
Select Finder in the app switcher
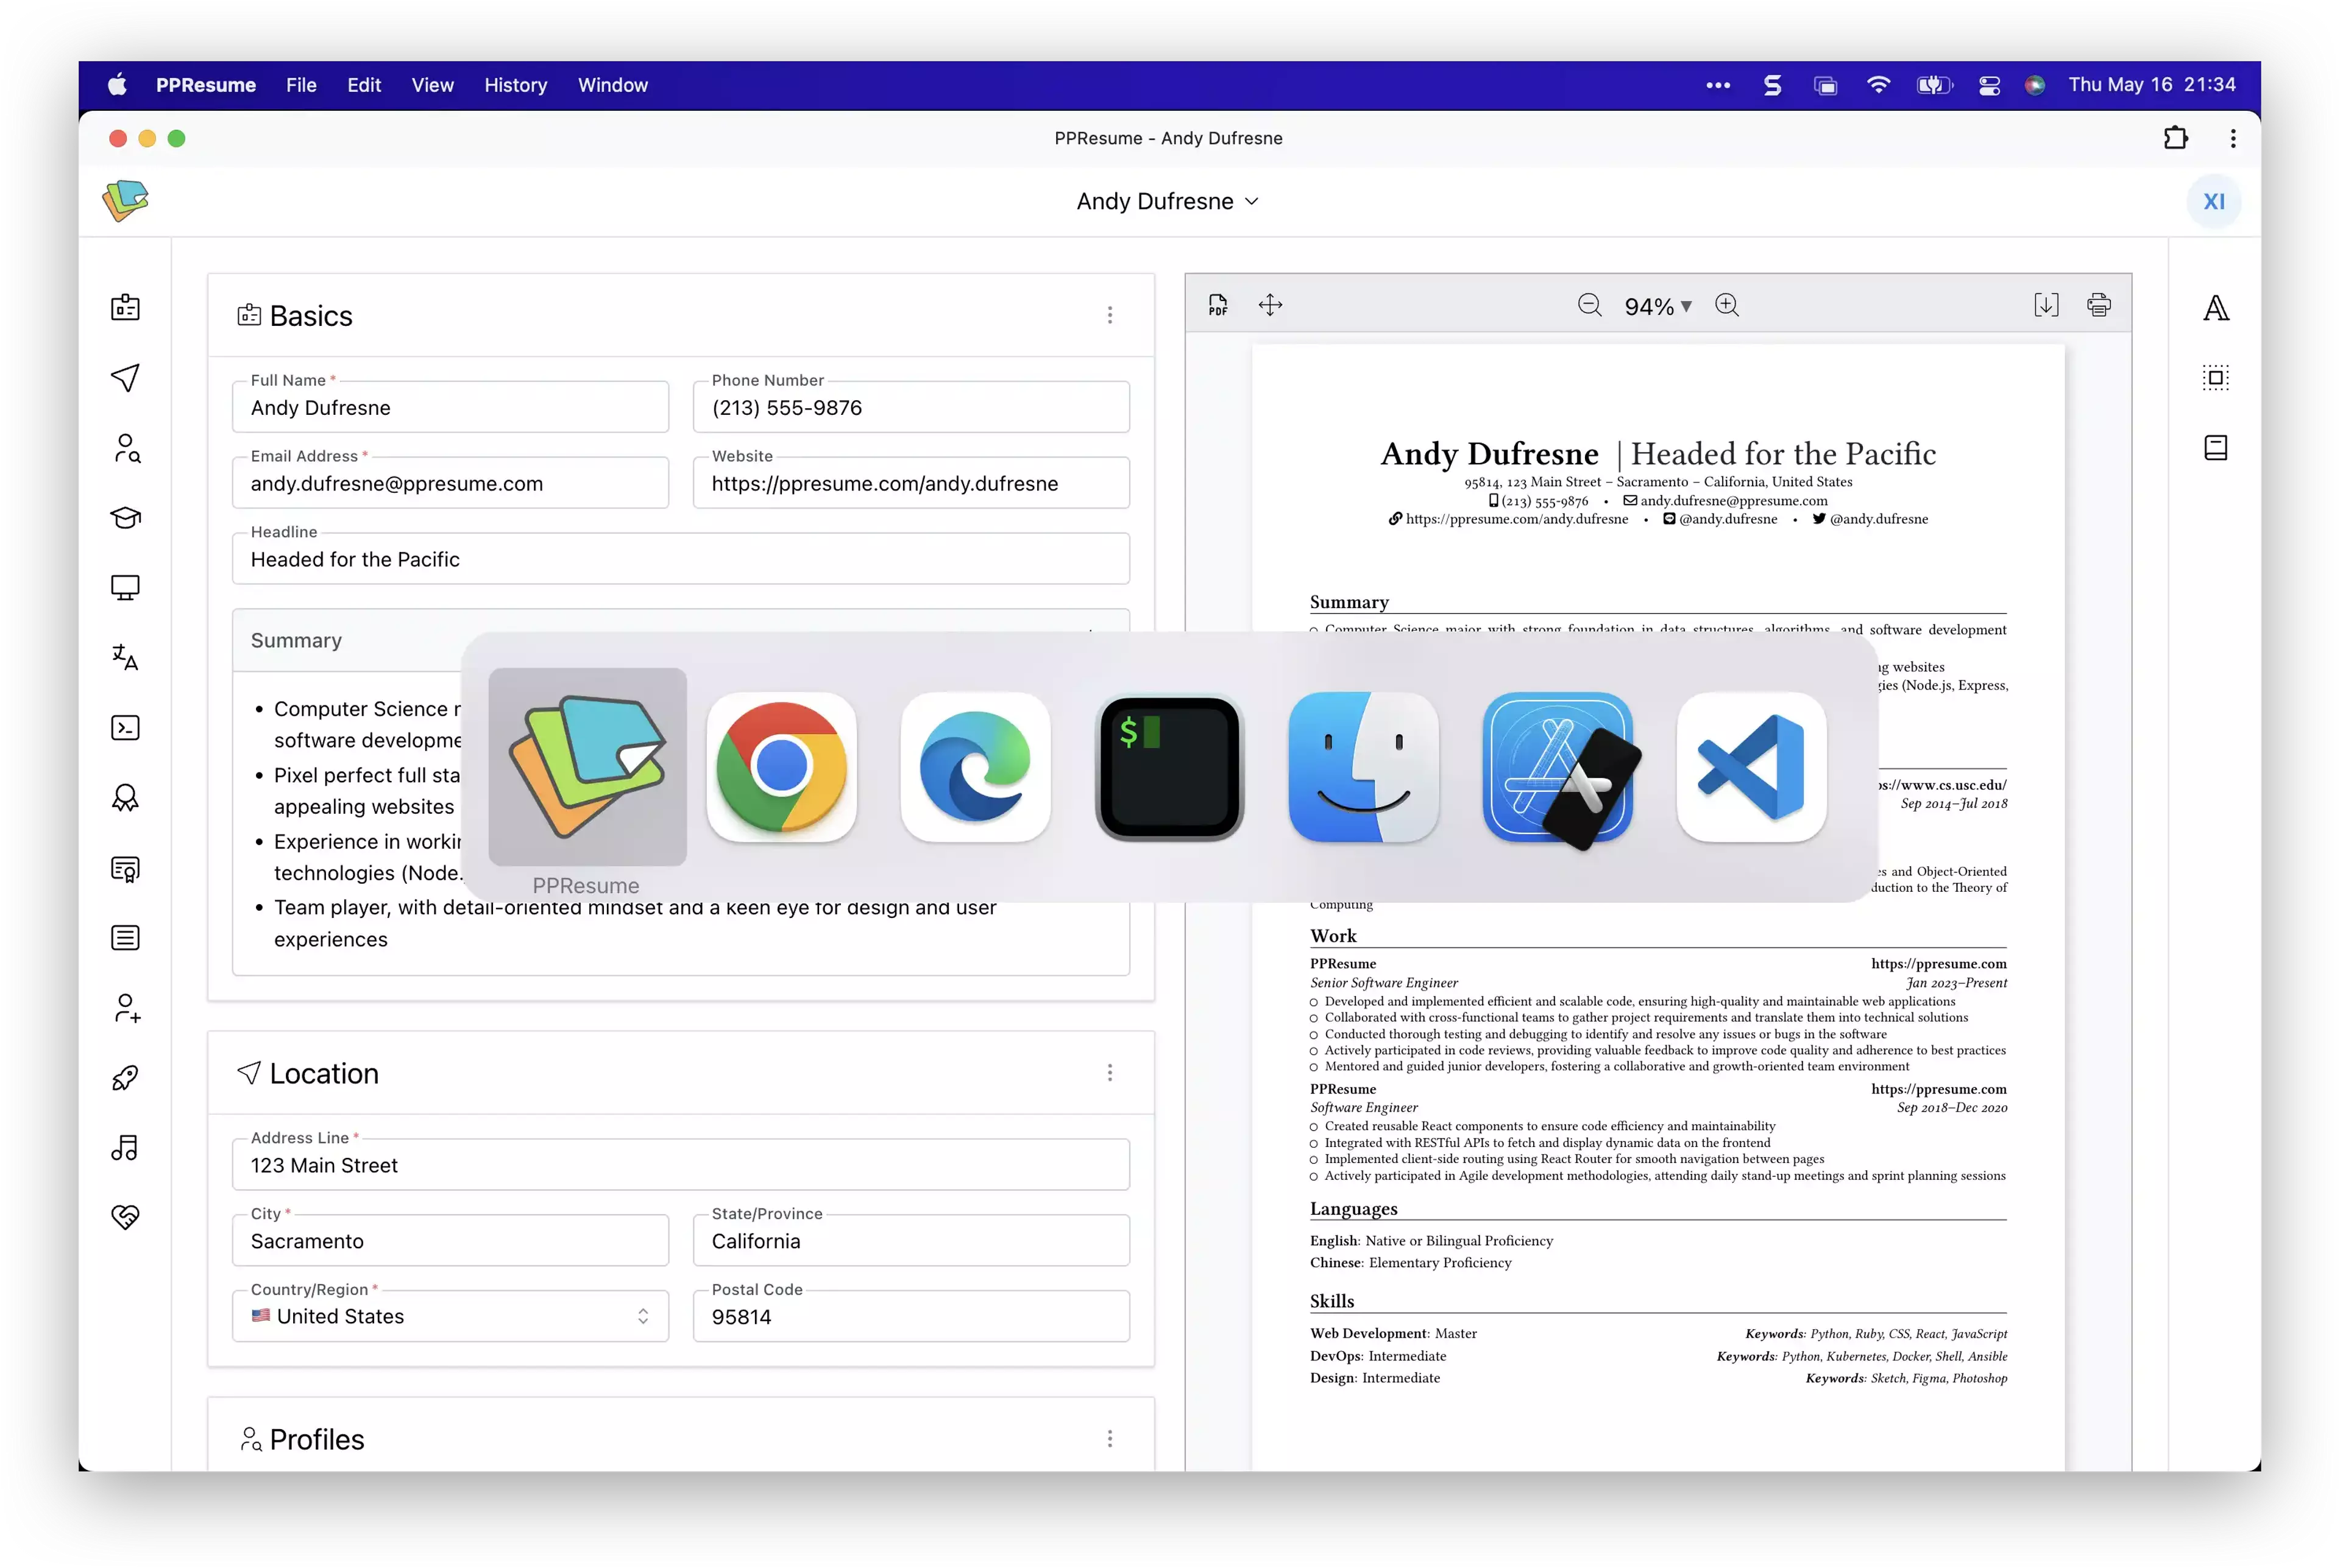[x=1364, y=767]
